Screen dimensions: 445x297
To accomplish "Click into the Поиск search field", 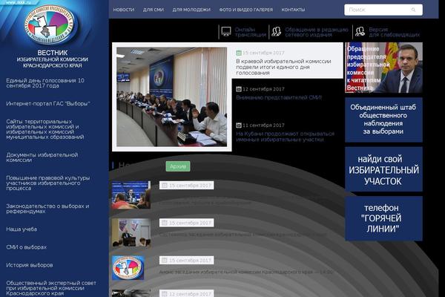I will pos(383,10).
